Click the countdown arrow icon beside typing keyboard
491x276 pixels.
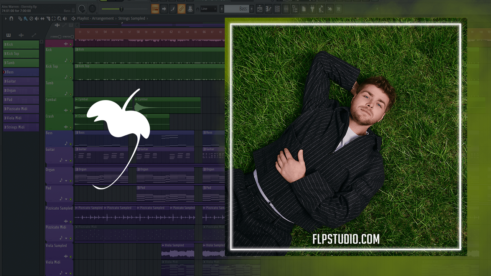(164, 9)
